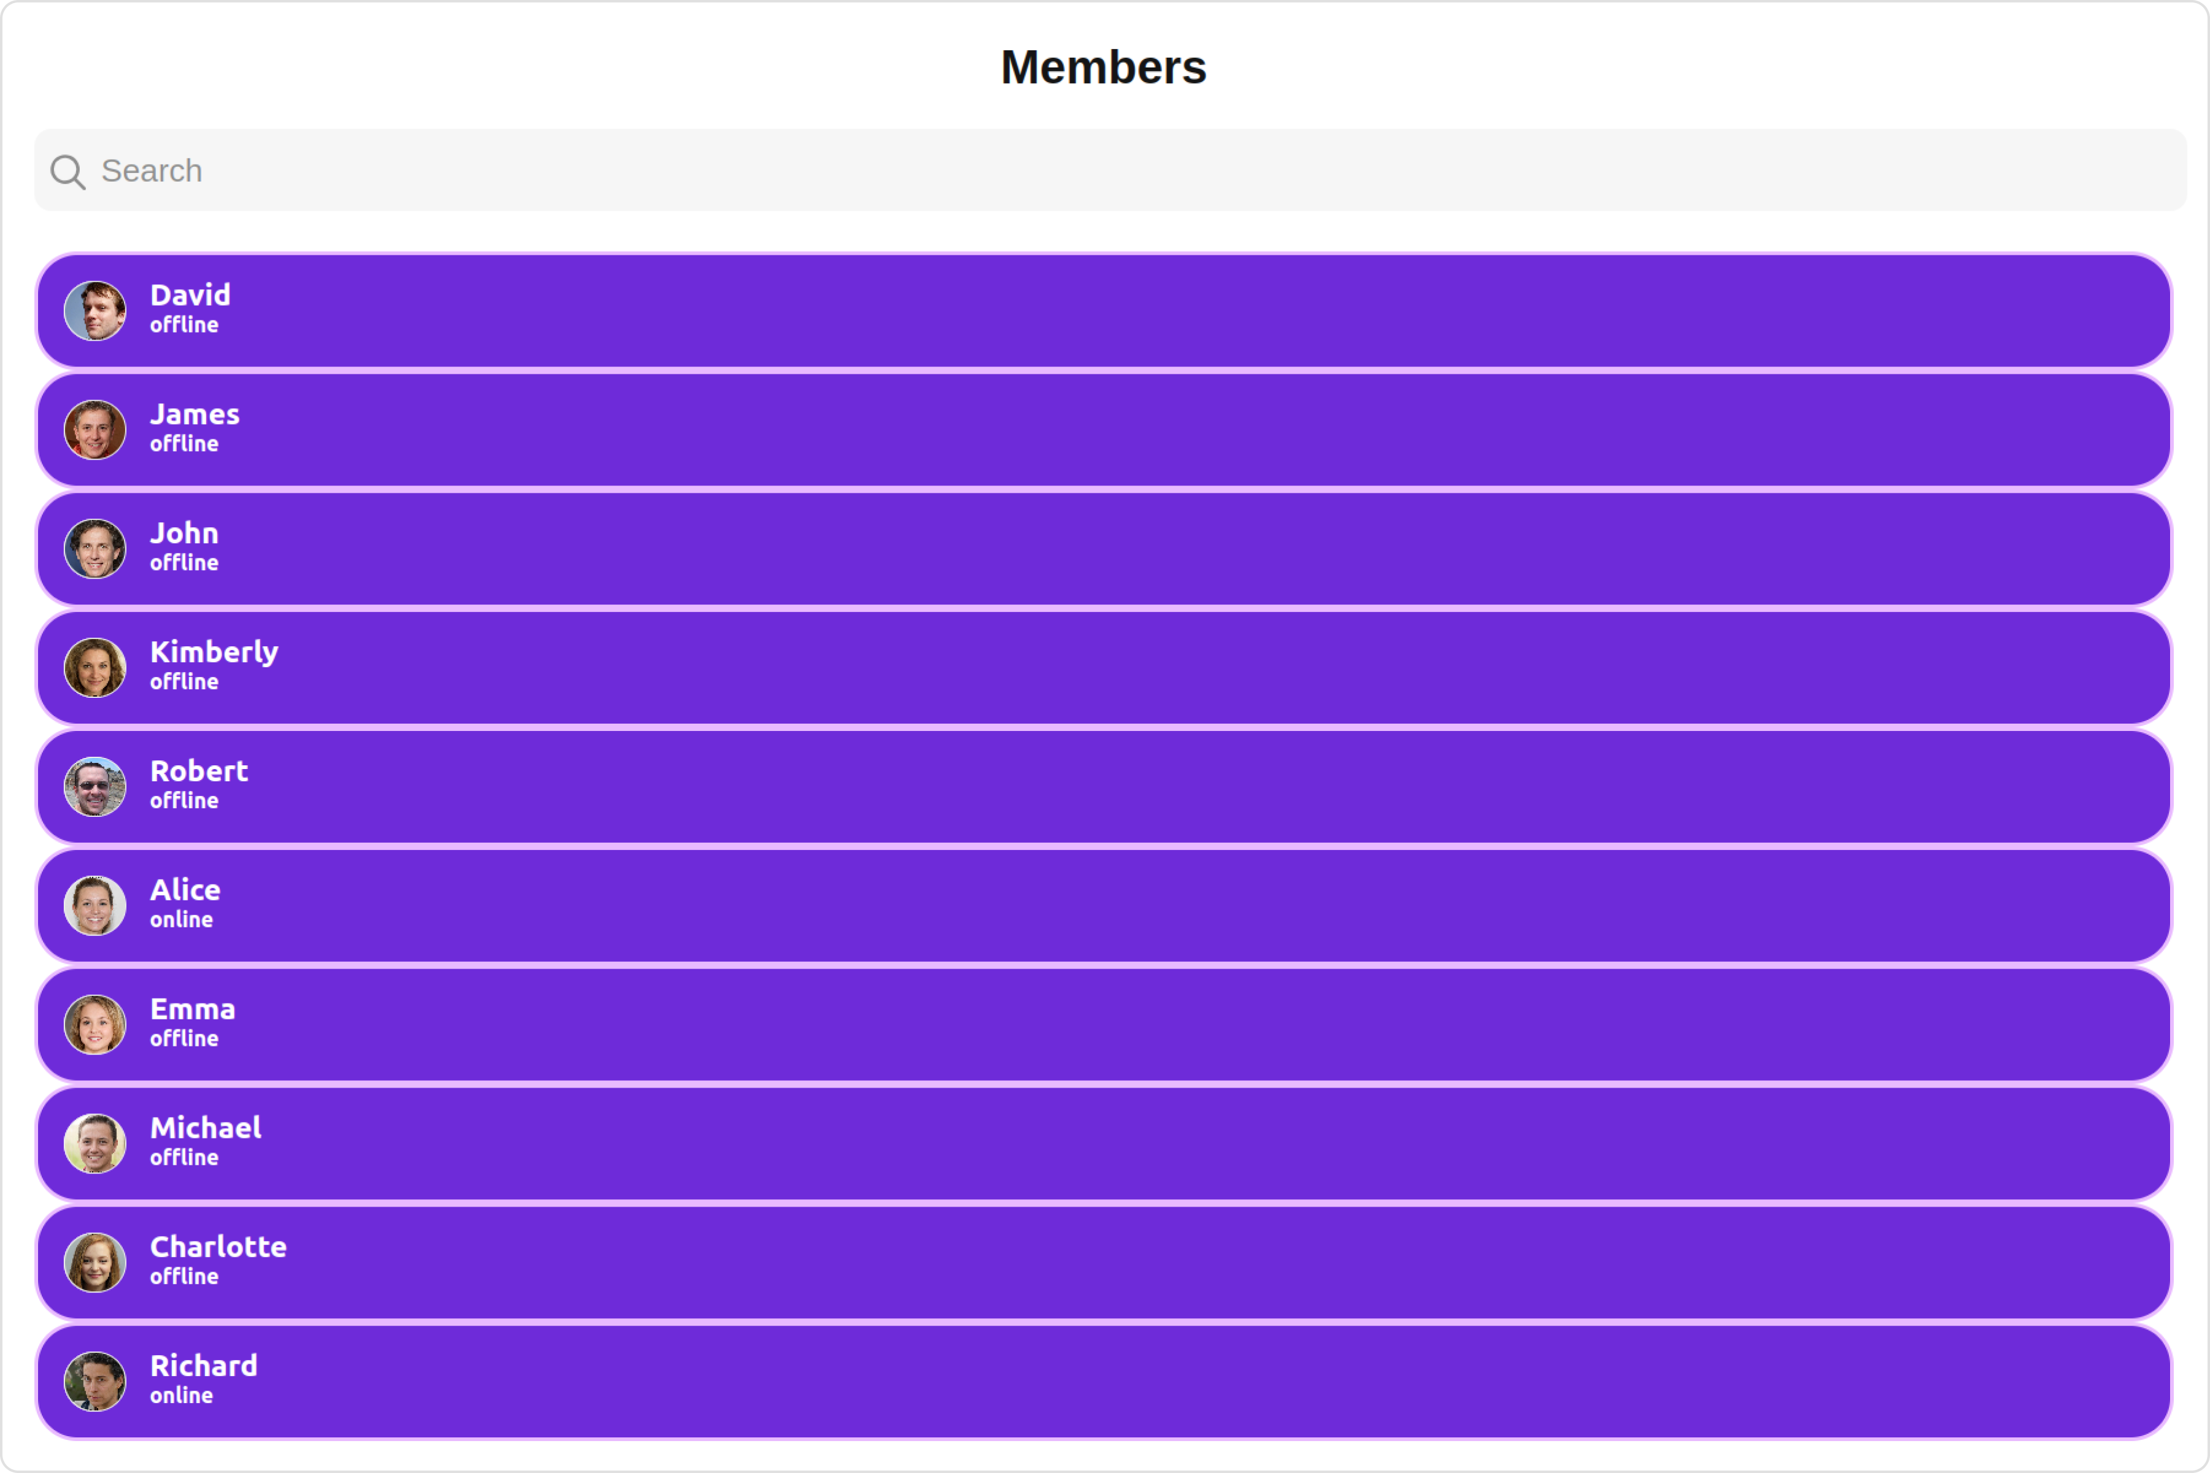Open Charlotte's avatar picture
Viewport: 2210px width, 1473px height.
tap(95, 1262)
